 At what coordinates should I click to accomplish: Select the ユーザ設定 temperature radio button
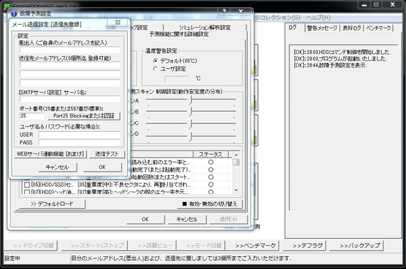coord(156,69)
